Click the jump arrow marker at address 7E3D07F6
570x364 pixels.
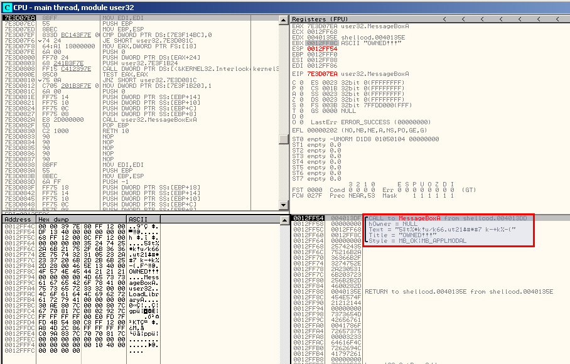click(x=40, y=41)
